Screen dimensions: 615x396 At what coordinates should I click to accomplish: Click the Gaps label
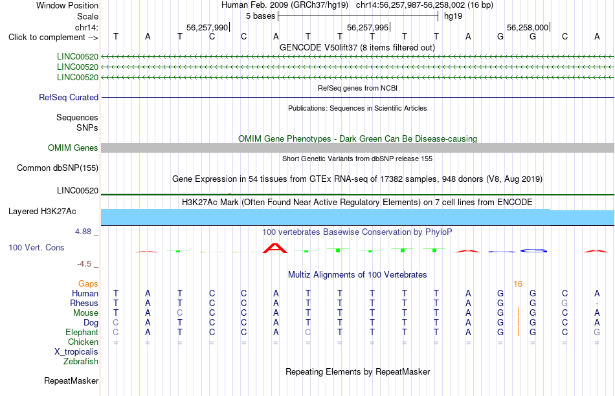click(x=88, y=283)
